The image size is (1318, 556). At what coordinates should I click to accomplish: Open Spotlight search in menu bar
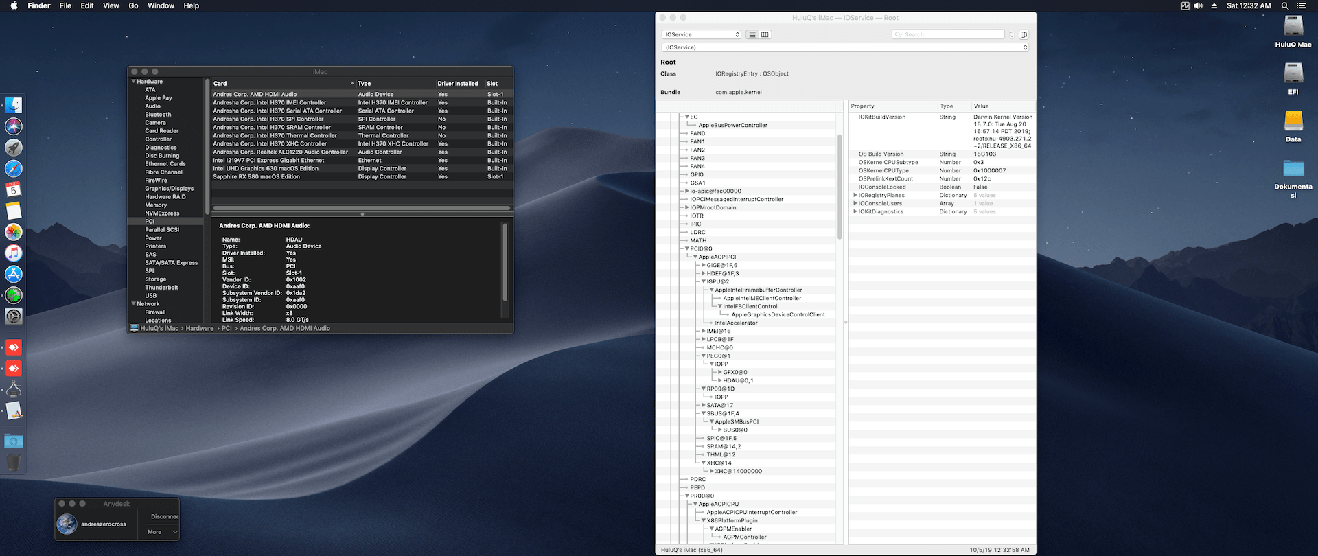coord(1284,5)
